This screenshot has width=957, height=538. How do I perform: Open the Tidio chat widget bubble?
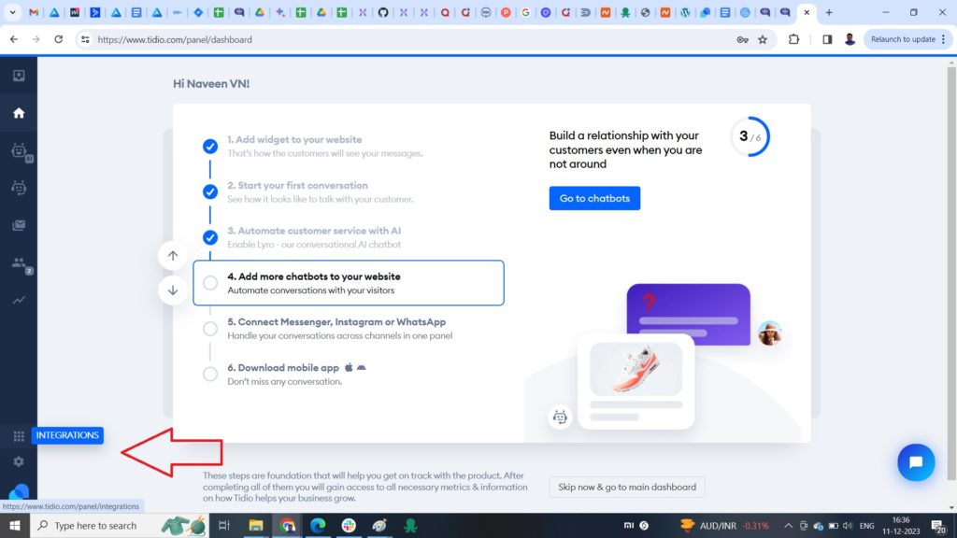click(916, 462)
